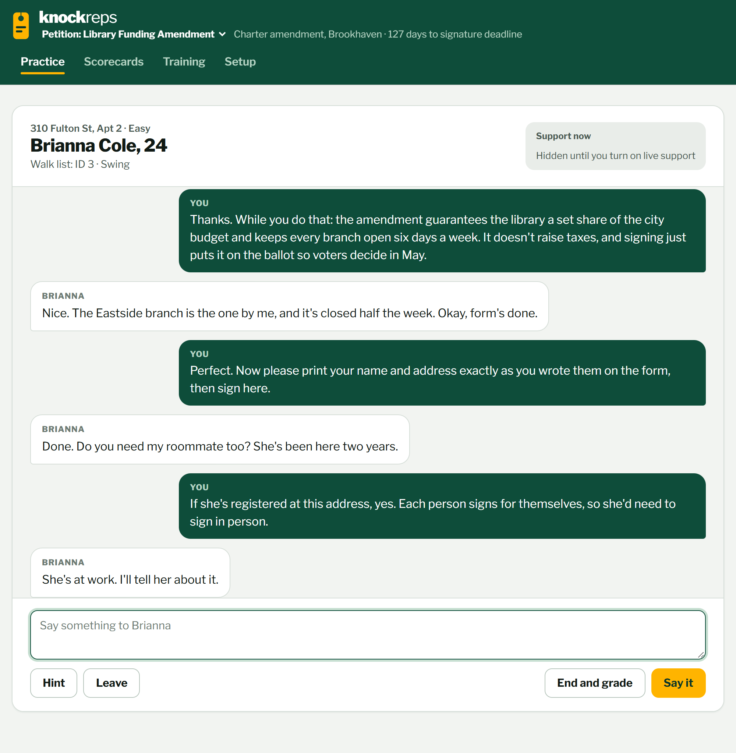Open the Petition: Library Funding Amendment dropdown
This screenshot has width=736, height=753.
[x=134, y=34]
